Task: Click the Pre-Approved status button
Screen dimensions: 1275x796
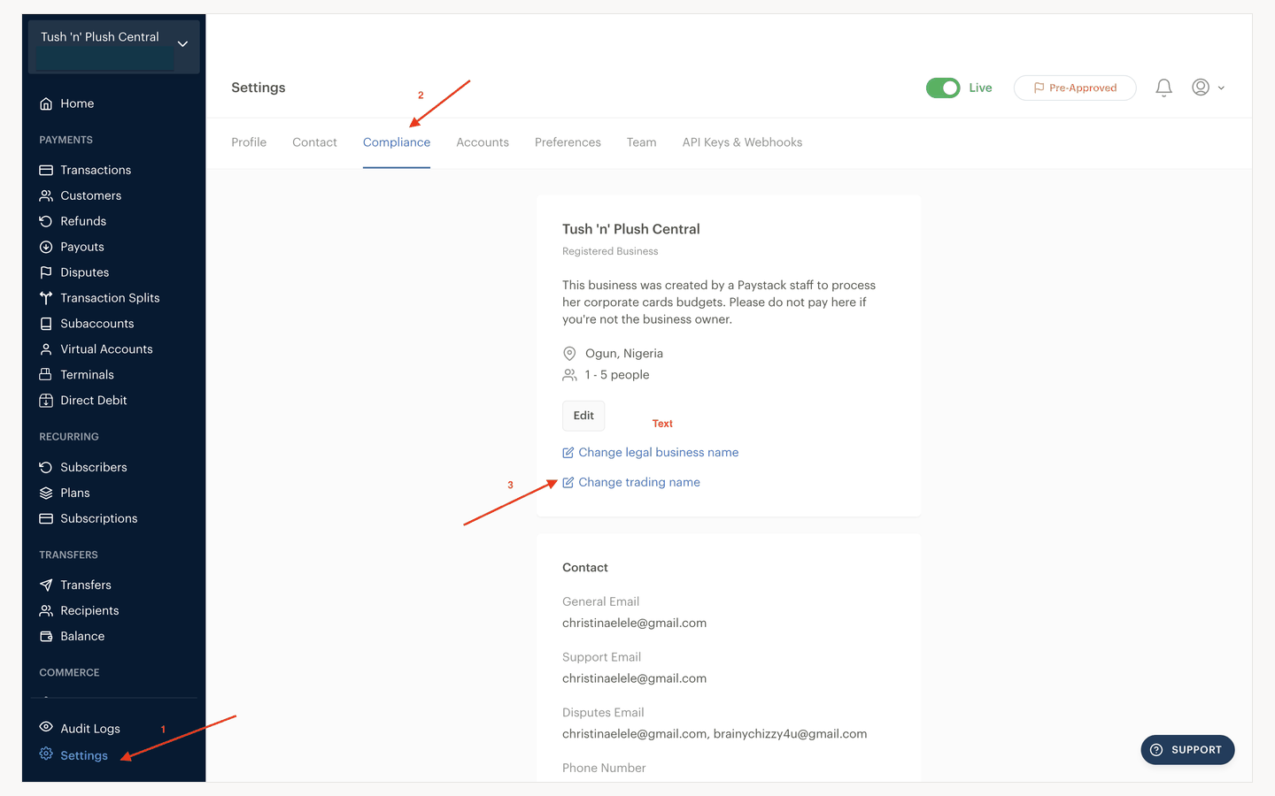Action: [x=1075, y=88]
